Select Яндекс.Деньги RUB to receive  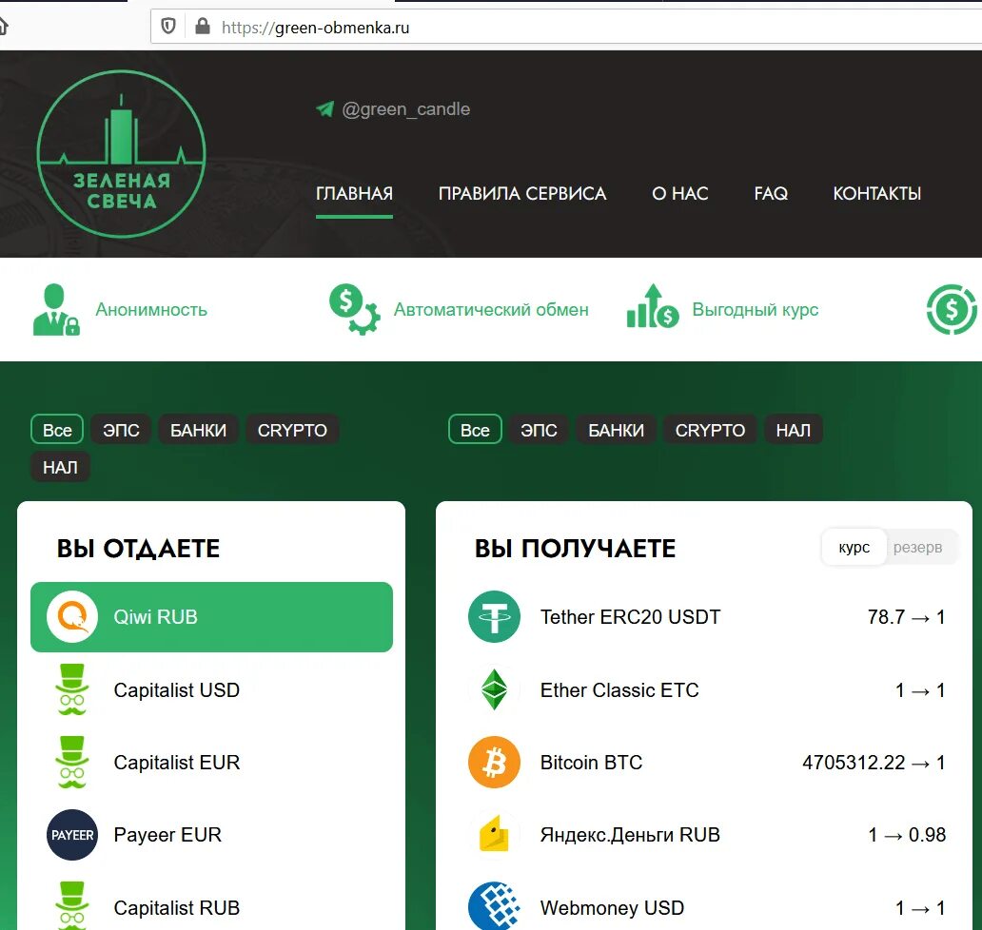tap(706, 835)
